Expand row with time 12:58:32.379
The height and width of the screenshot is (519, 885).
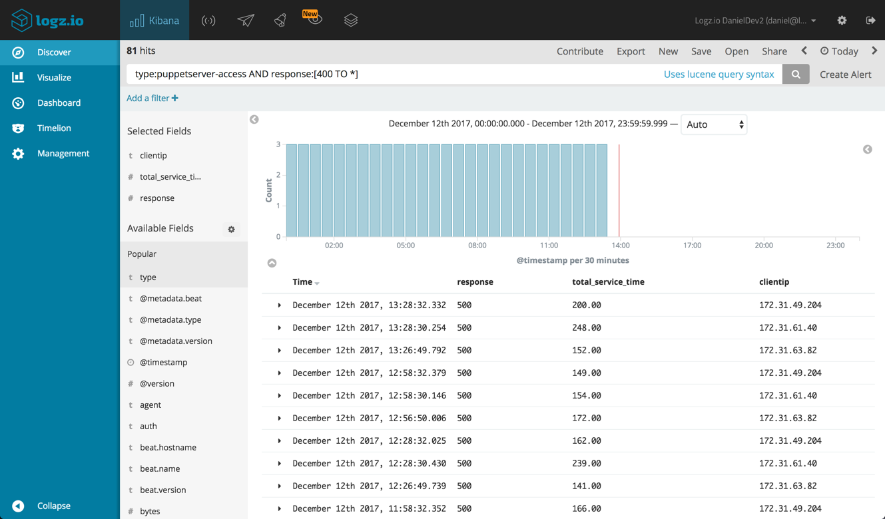(280, 373)
